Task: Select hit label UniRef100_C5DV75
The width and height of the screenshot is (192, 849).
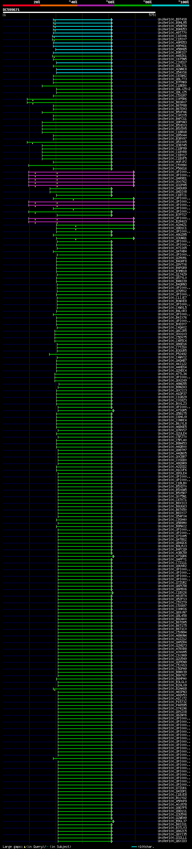Action: click(172, 337)
